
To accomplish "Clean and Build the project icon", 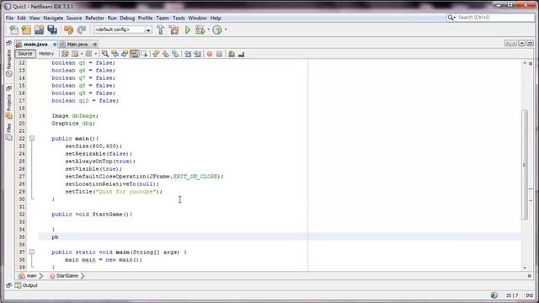I will 174,30.
